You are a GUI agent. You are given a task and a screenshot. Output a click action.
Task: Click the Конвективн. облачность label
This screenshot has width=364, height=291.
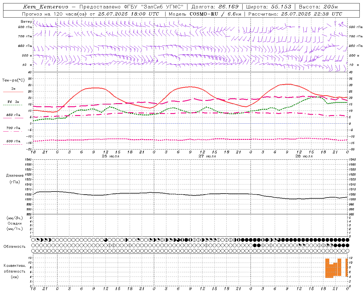coord(15,269)
